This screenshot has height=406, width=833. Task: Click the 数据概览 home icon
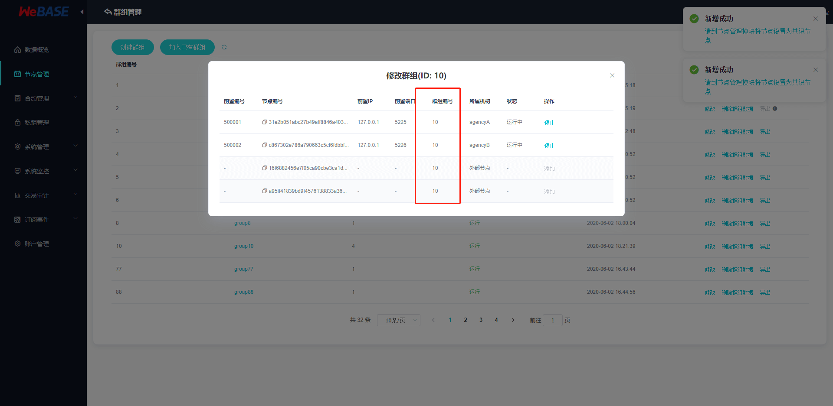(17, 50)
